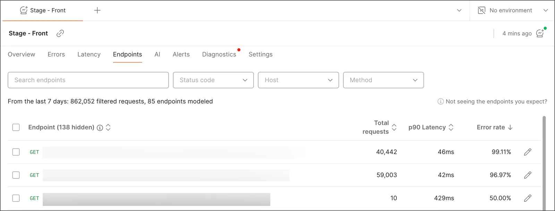Copy the Stage - Front link icon
Viewport: 555px width, 211px height.
pos(60,33)
